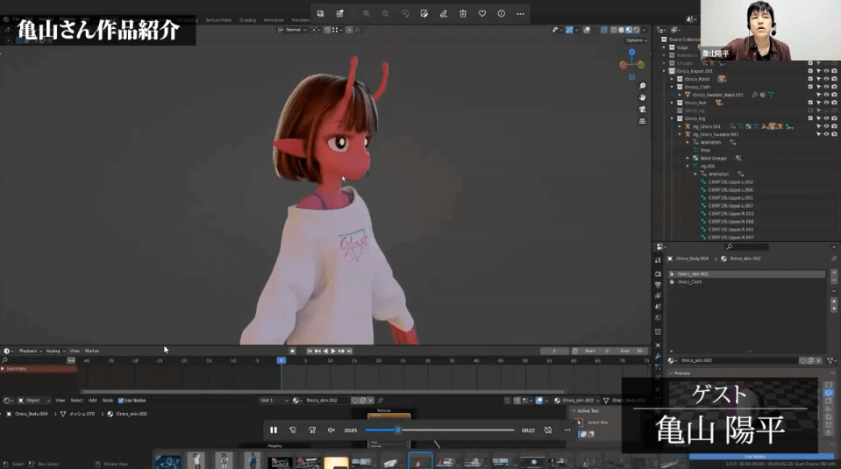Open Shading workspace tab
Screen dimensions: 841x469
pyautogui.click(x=247, y=20)
